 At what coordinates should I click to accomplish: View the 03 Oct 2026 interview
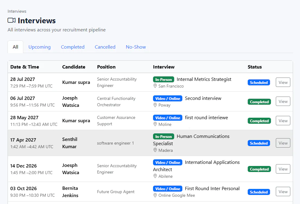pyautogui.click(x=283, y=192)
